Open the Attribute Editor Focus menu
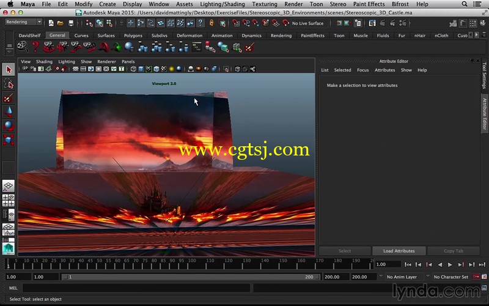The width and height of the screenshot is (489, 306). (x=362, y=70)
